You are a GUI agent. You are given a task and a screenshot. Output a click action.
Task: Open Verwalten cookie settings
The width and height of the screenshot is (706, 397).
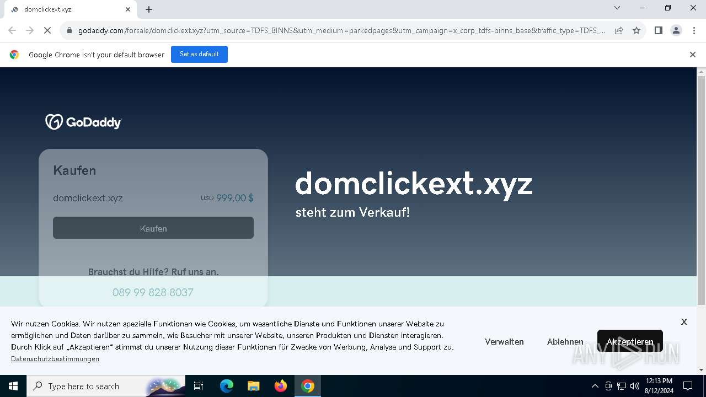[504, 342]
